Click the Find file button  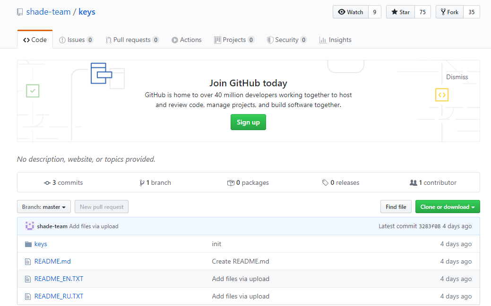[x=396, y=207]
